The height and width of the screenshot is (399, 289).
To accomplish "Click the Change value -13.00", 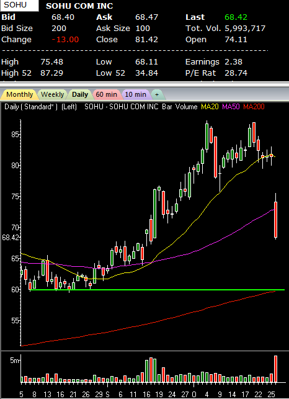I will point(65,40).
